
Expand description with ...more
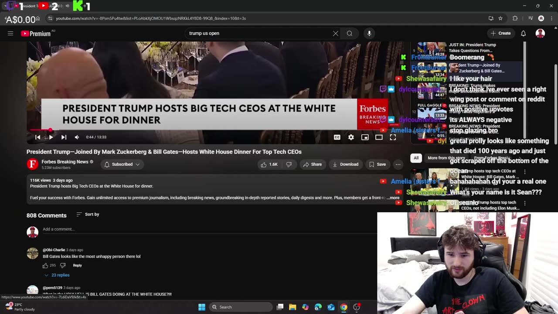click(393, 198)
